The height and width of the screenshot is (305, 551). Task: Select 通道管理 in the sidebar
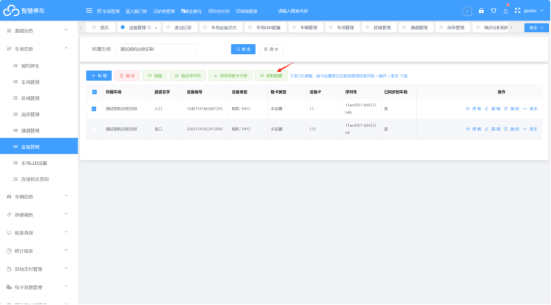[31, 131]
